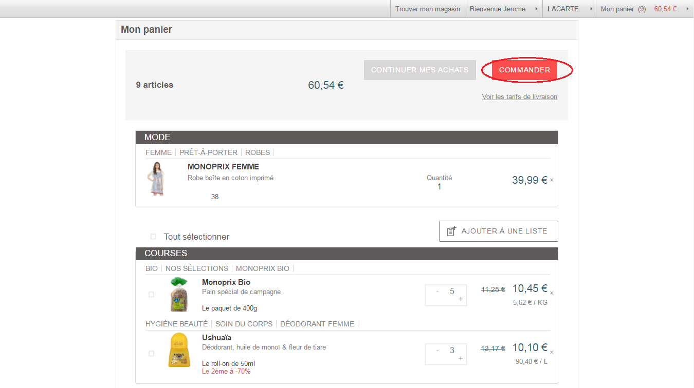
Task: Click CONTINUER MES ACHATS
Action: click(x=419, y=70)
